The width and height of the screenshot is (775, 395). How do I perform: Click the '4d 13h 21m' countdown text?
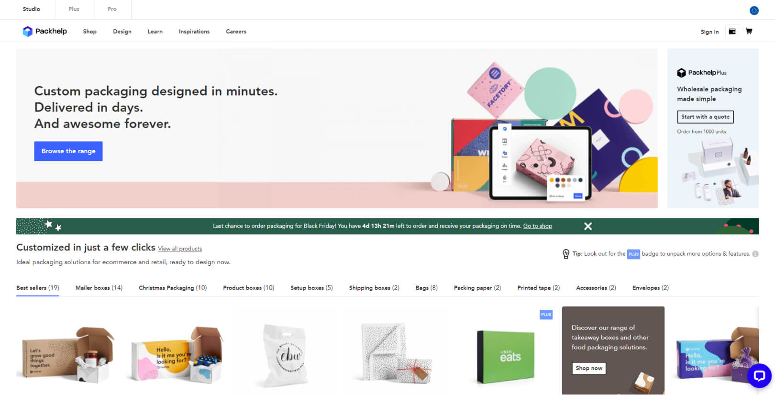(378, 226)
